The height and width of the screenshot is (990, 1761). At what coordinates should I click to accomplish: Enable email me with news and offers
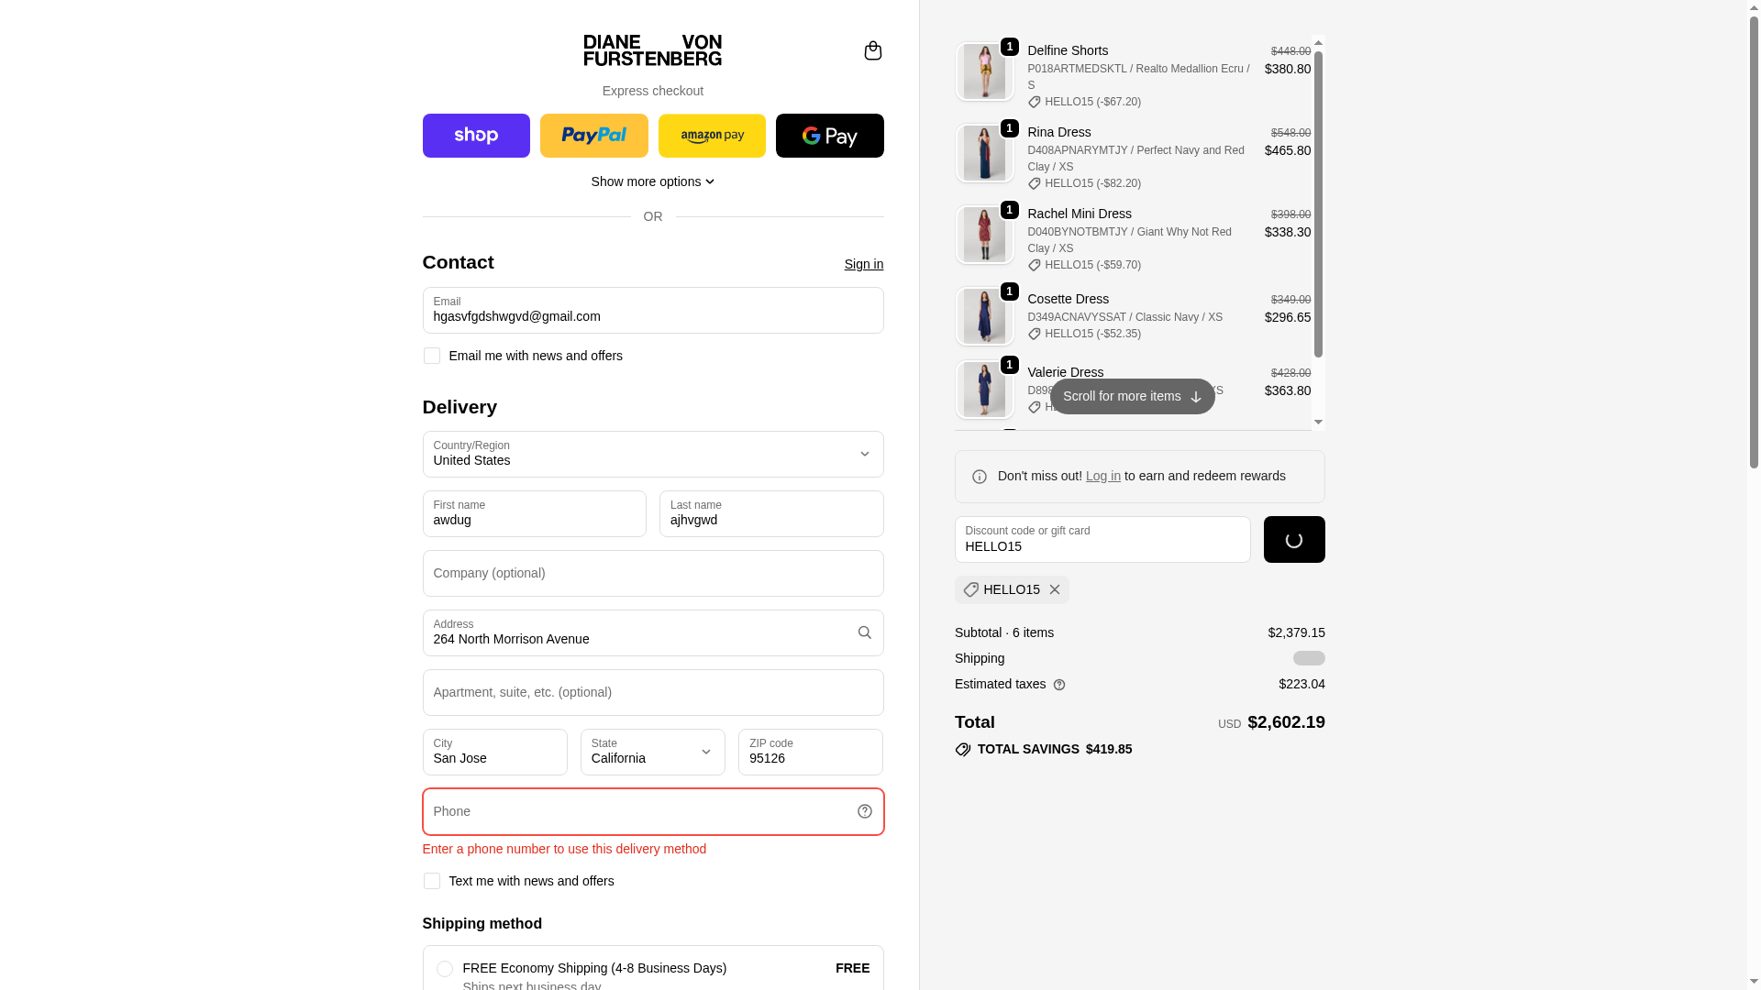[432, 356]
